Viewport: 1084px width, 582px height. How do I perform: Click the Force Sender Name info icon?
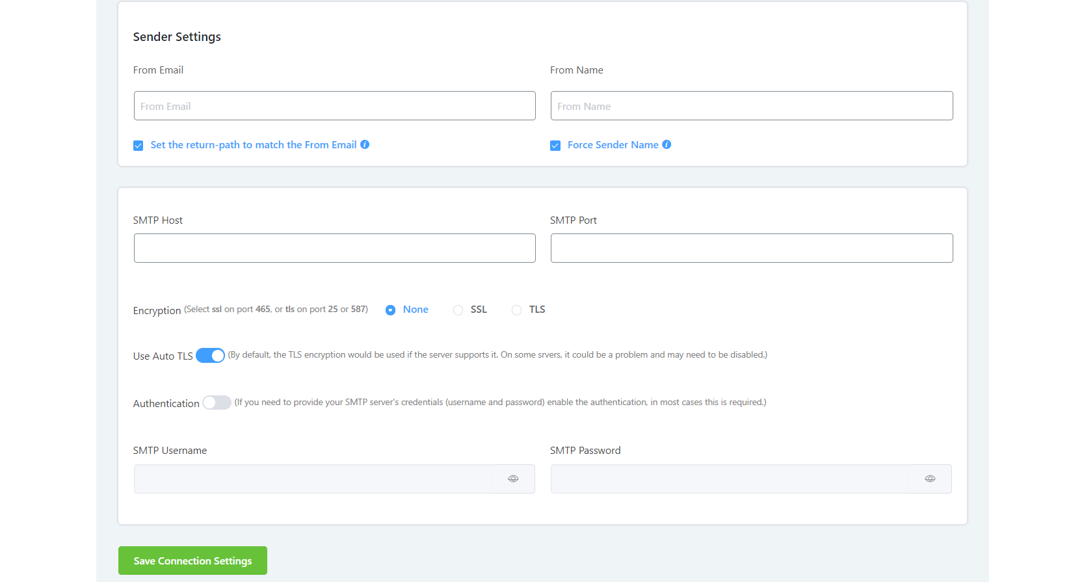667,144
